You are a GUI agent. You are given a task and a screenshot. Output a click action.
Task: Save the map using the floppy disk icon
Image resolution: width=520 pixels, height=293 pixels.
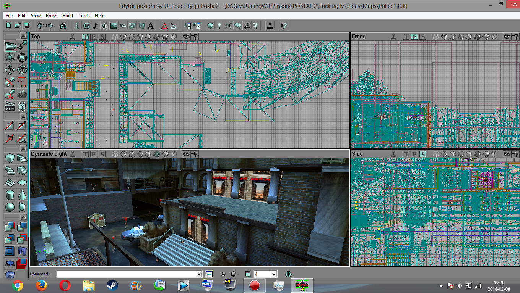click(x=27, y=26)
